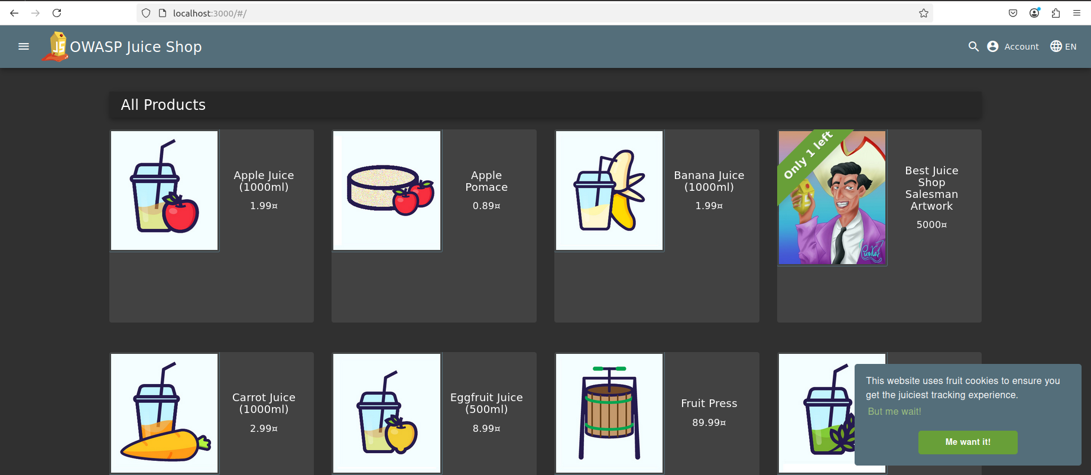
Task: Open the hamburger side menu
Action: [24, 47]
